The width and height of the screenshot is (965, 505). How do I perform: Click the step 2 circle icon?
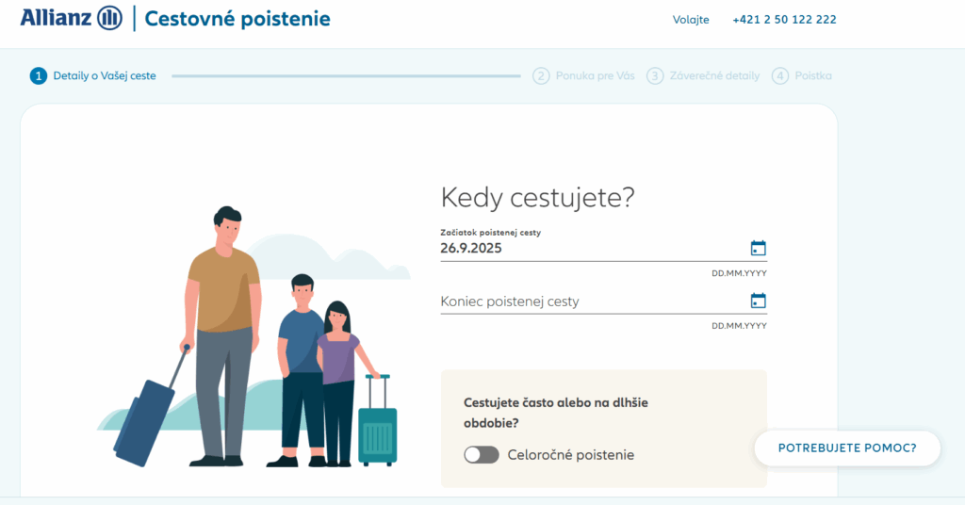point(541,76)
